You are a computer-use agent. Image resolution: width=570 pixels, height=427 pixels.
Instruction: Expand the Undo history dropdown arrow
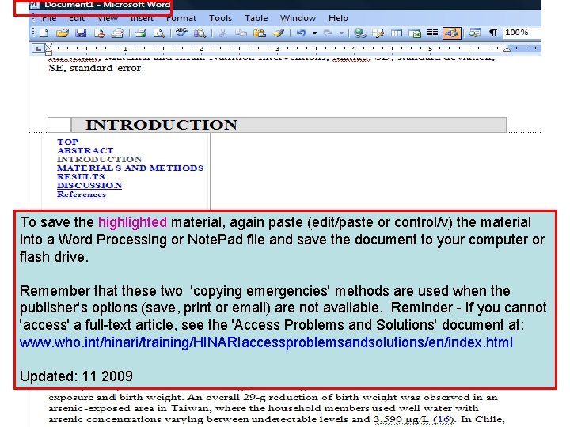coord(314,33)
